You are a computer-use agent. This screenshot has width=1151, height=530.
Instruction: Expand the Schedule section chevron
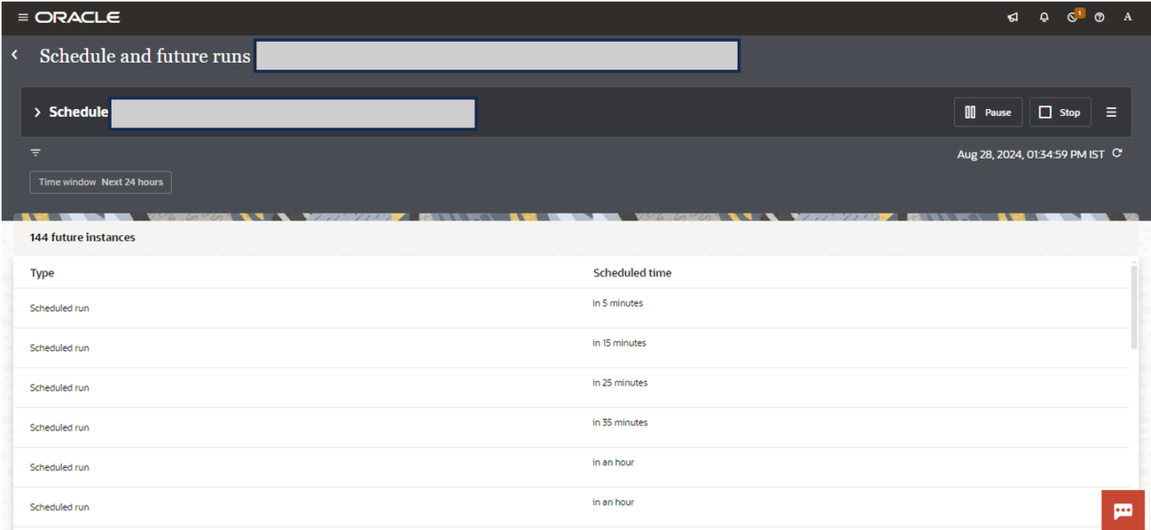pos(37,112)
